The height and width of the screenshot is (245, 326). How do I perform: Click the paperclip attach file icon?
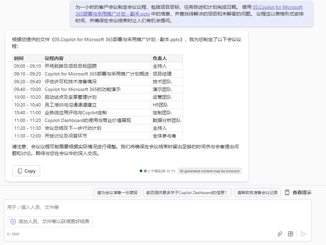point(280,234)
